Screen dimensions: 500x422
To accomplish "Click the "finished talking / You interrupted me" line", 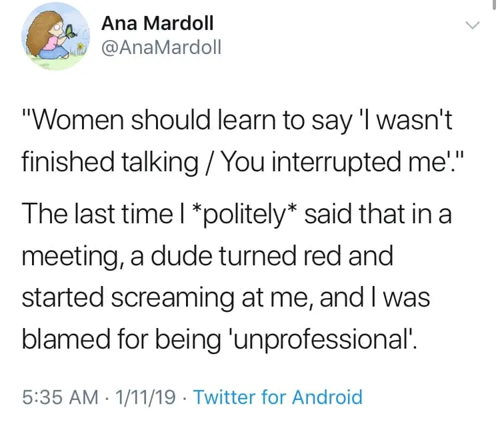I will point(243,163).
